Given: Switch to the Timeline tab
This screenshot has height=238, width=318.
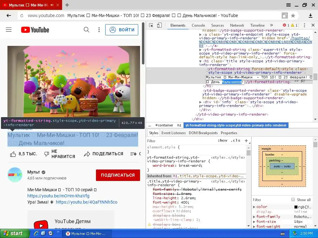Looking at the screenshot, I should pyautogui.click(x=257, y=25).
